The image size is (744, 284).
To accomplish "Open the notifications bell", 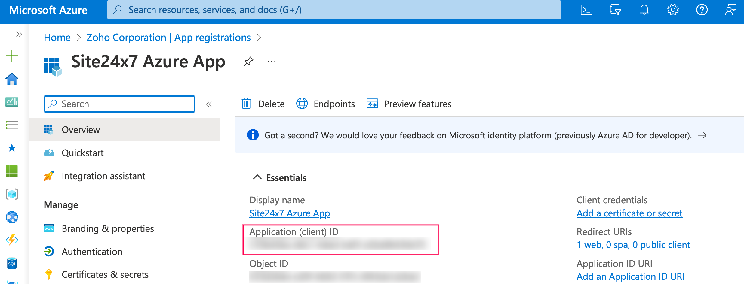I will (644, 9).
